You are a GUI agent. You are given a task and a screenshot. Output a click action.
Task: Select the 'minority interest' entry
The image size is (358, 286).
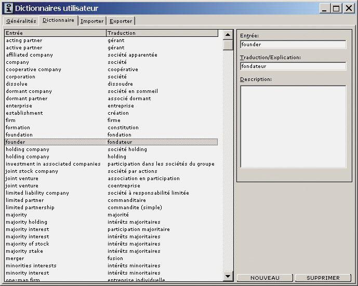pyautogui.click(x=111, y=273)
